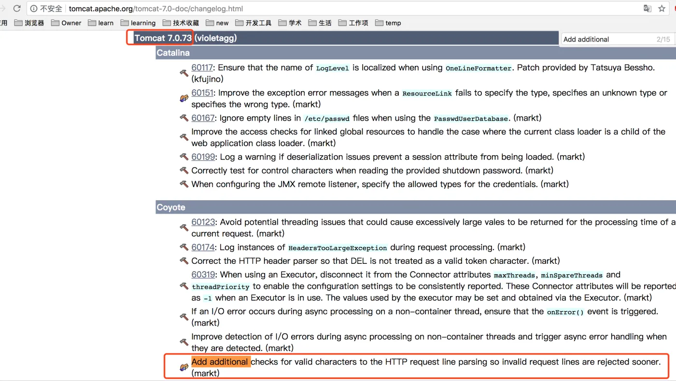Open the Owner bookmarks folder
Viewport: 676px width, 381px height.
66,23
